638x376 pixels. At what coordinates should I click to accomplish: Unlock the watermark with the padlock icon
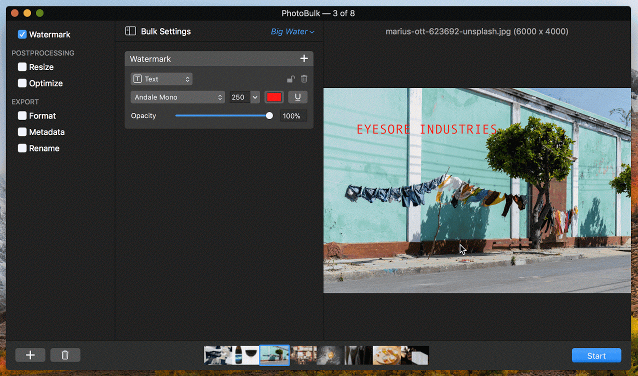[290, 79]
